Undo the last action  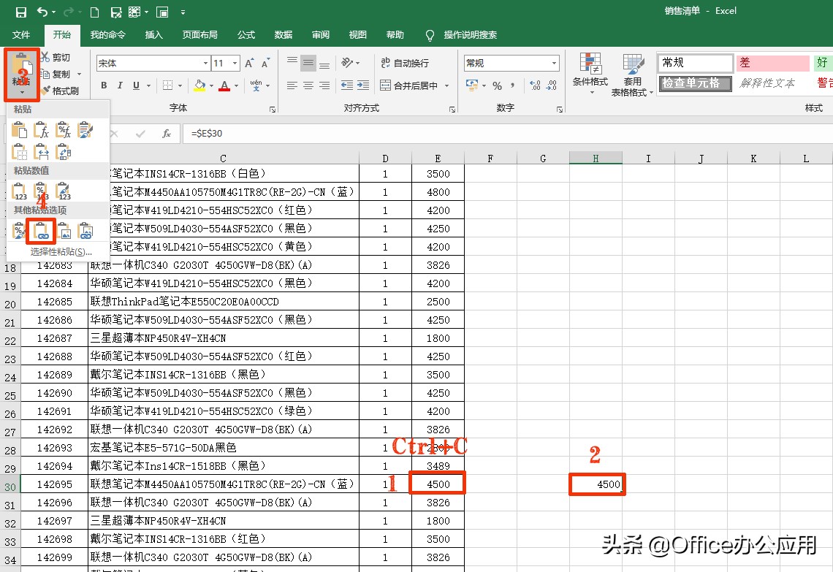pyautogui.click(x=42, y=12)
